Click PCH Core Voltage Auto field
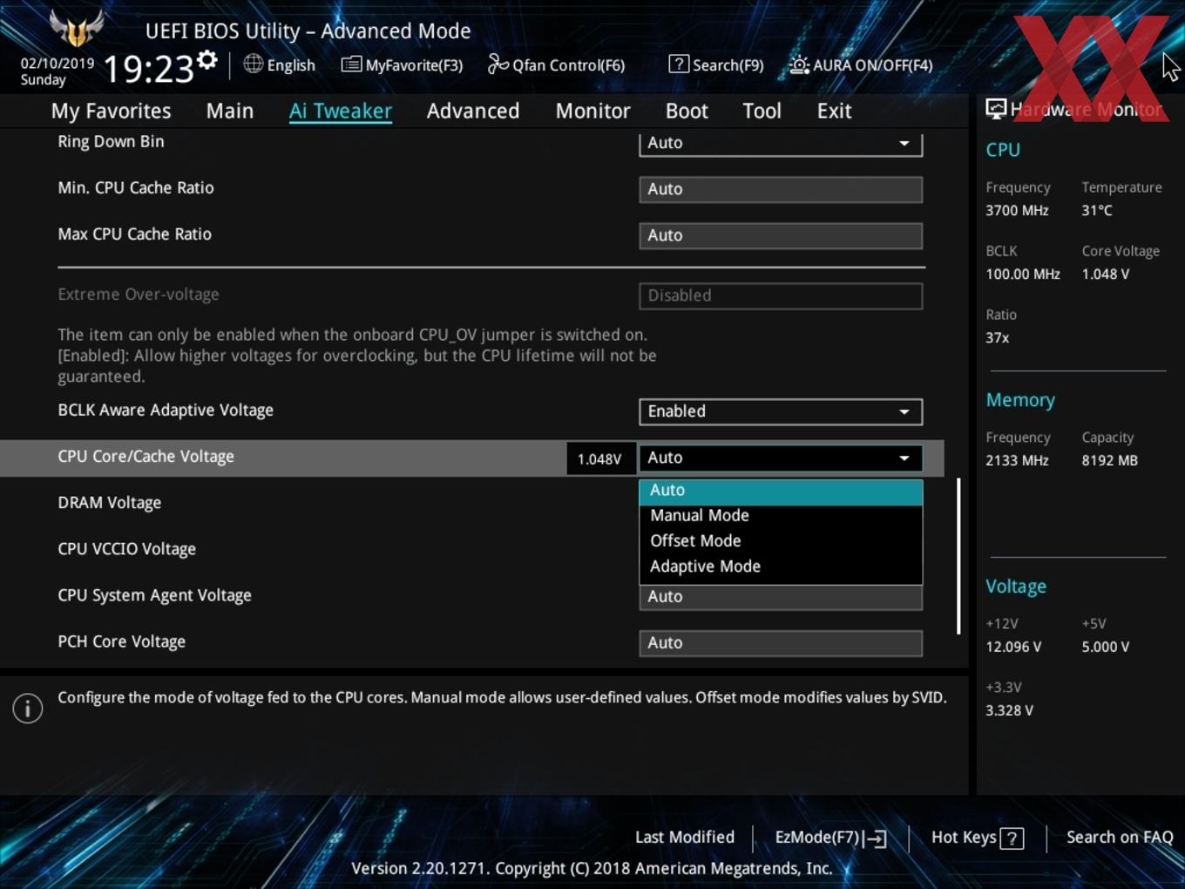Viewport: 1185px width, 889px height. click(781, 643)
